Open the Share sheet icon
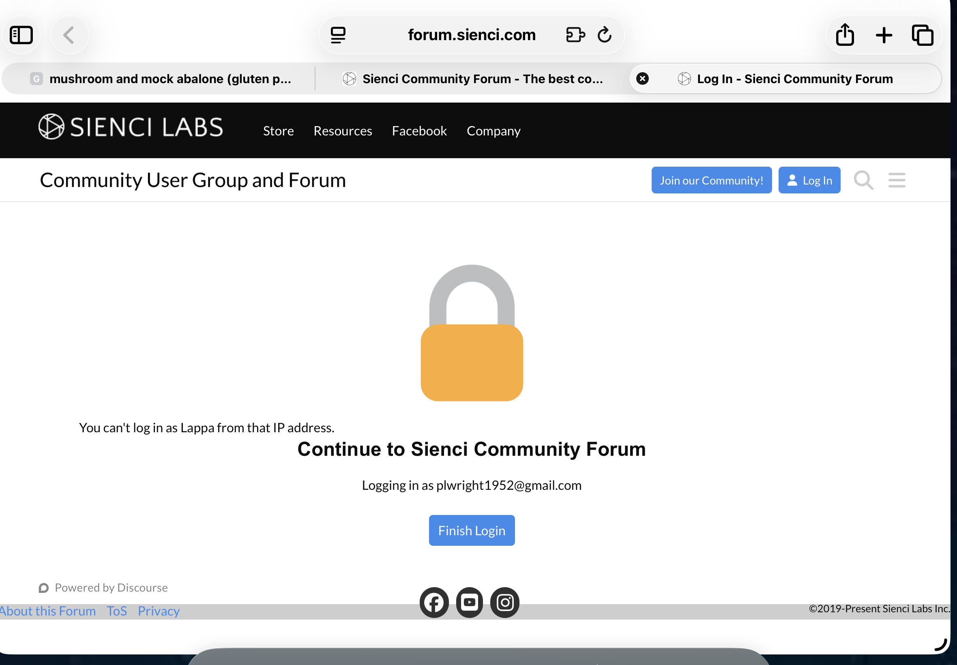957x665 pixels. [845, 34]
